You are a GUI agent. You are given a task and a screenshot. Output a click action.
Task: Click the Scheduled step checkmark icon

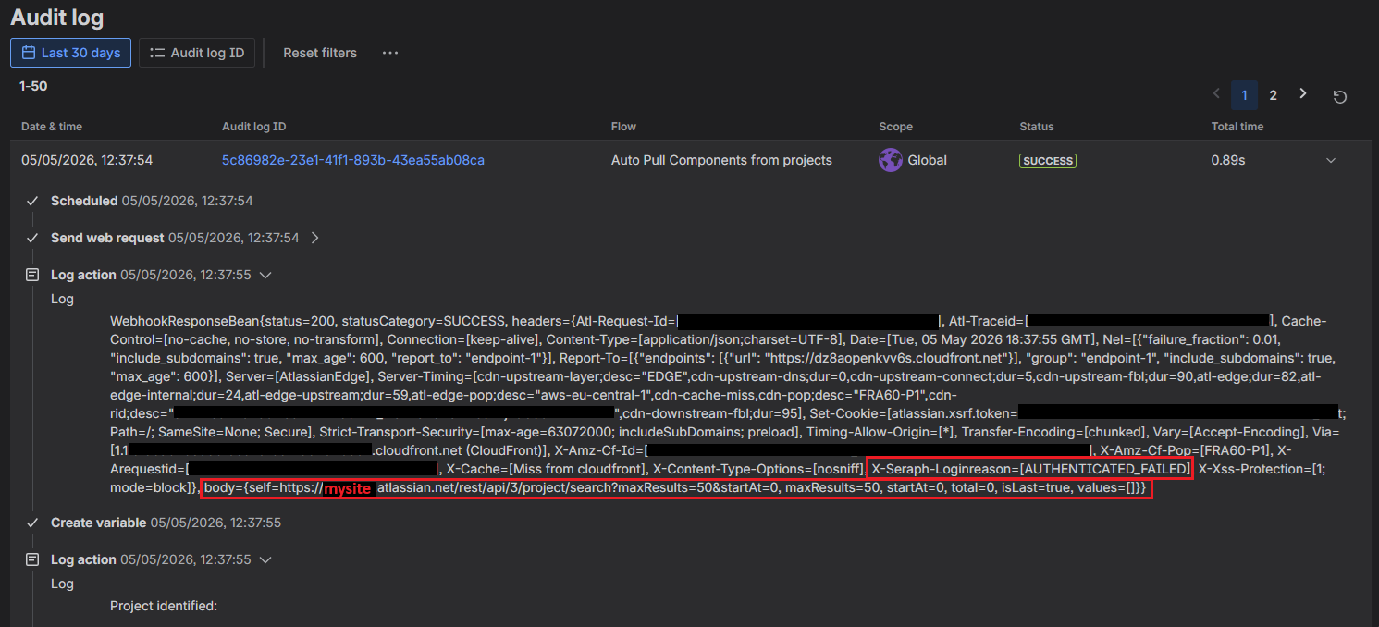click(32, 201)
